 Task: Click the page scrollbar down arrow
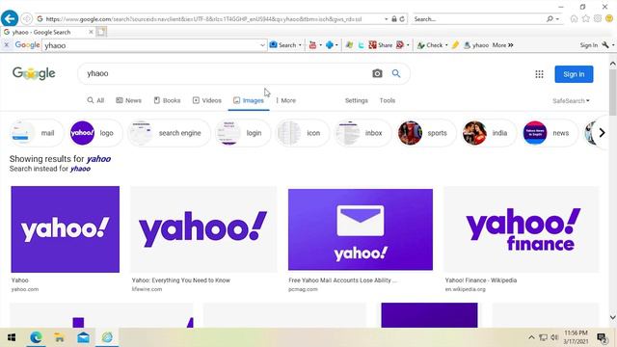pyautogui.click(x=613, y=317)
